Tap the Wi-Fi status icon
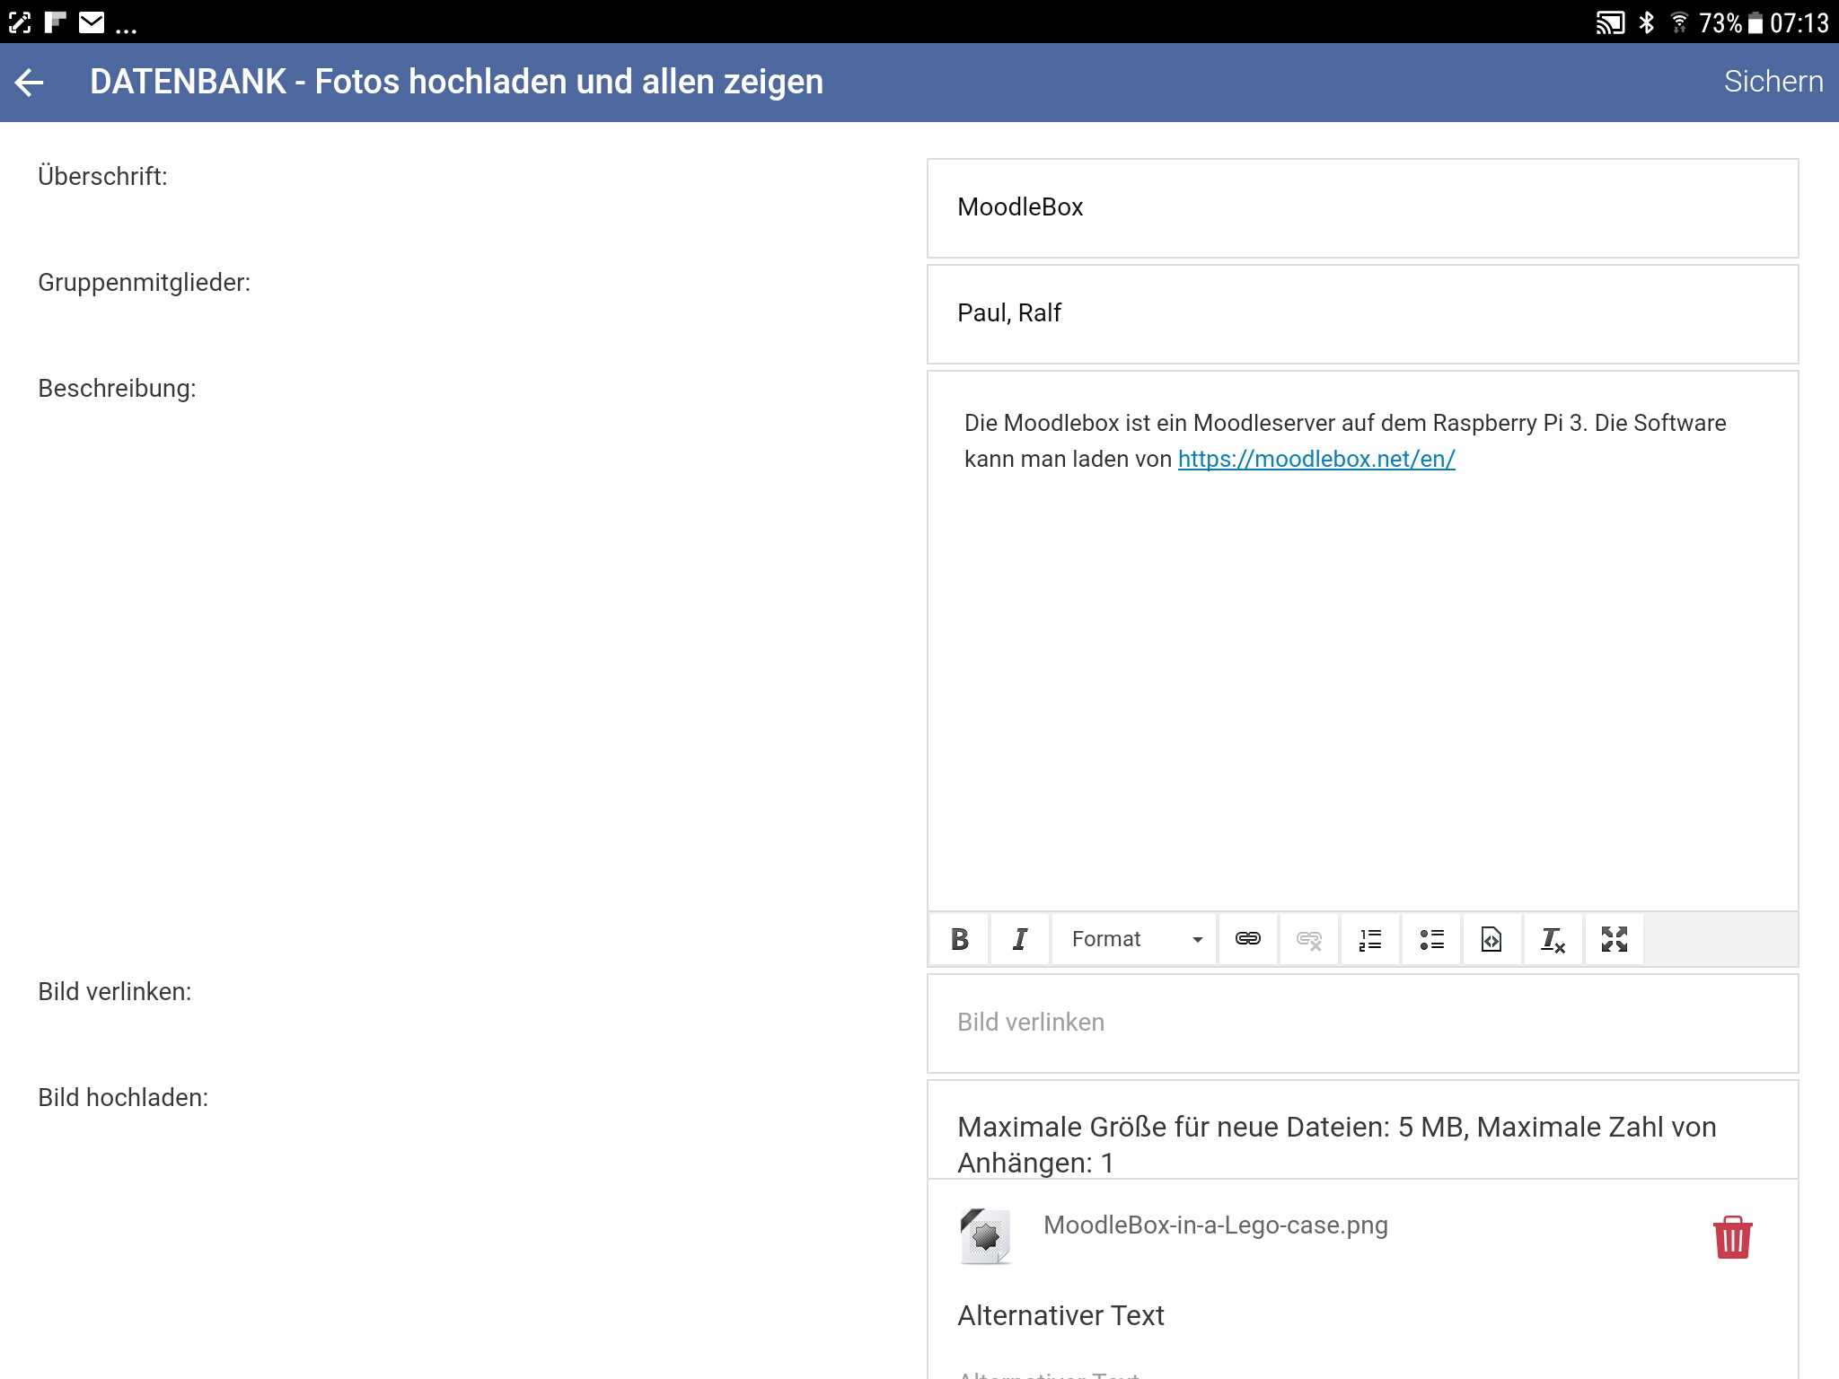Screen dimensions: 1839x1379 (x=1678, y=22)
